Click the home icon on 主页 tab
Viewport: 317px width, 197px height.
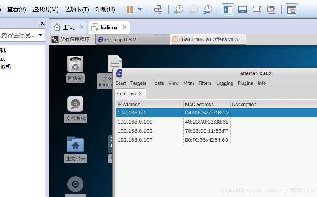click(57, 27)
